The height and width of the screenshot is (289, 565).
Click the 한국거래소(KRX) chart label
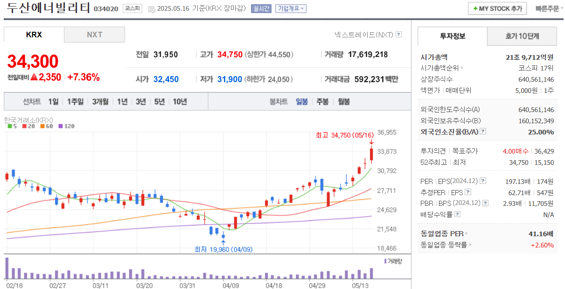coord(28,120)
